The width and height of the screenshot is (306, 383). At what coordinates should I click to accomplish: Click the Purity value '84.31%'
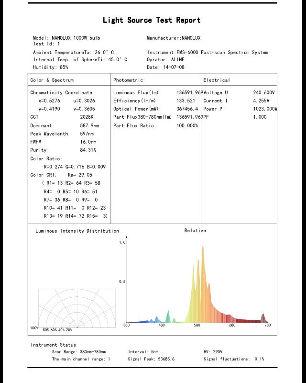pyautogui.click(x=88, y=150)
